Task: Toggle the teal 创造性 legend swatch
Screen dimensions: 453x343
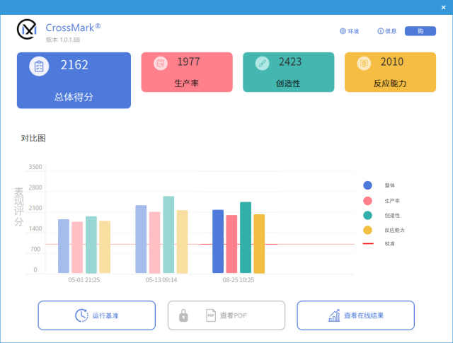Action: (367, 216)
